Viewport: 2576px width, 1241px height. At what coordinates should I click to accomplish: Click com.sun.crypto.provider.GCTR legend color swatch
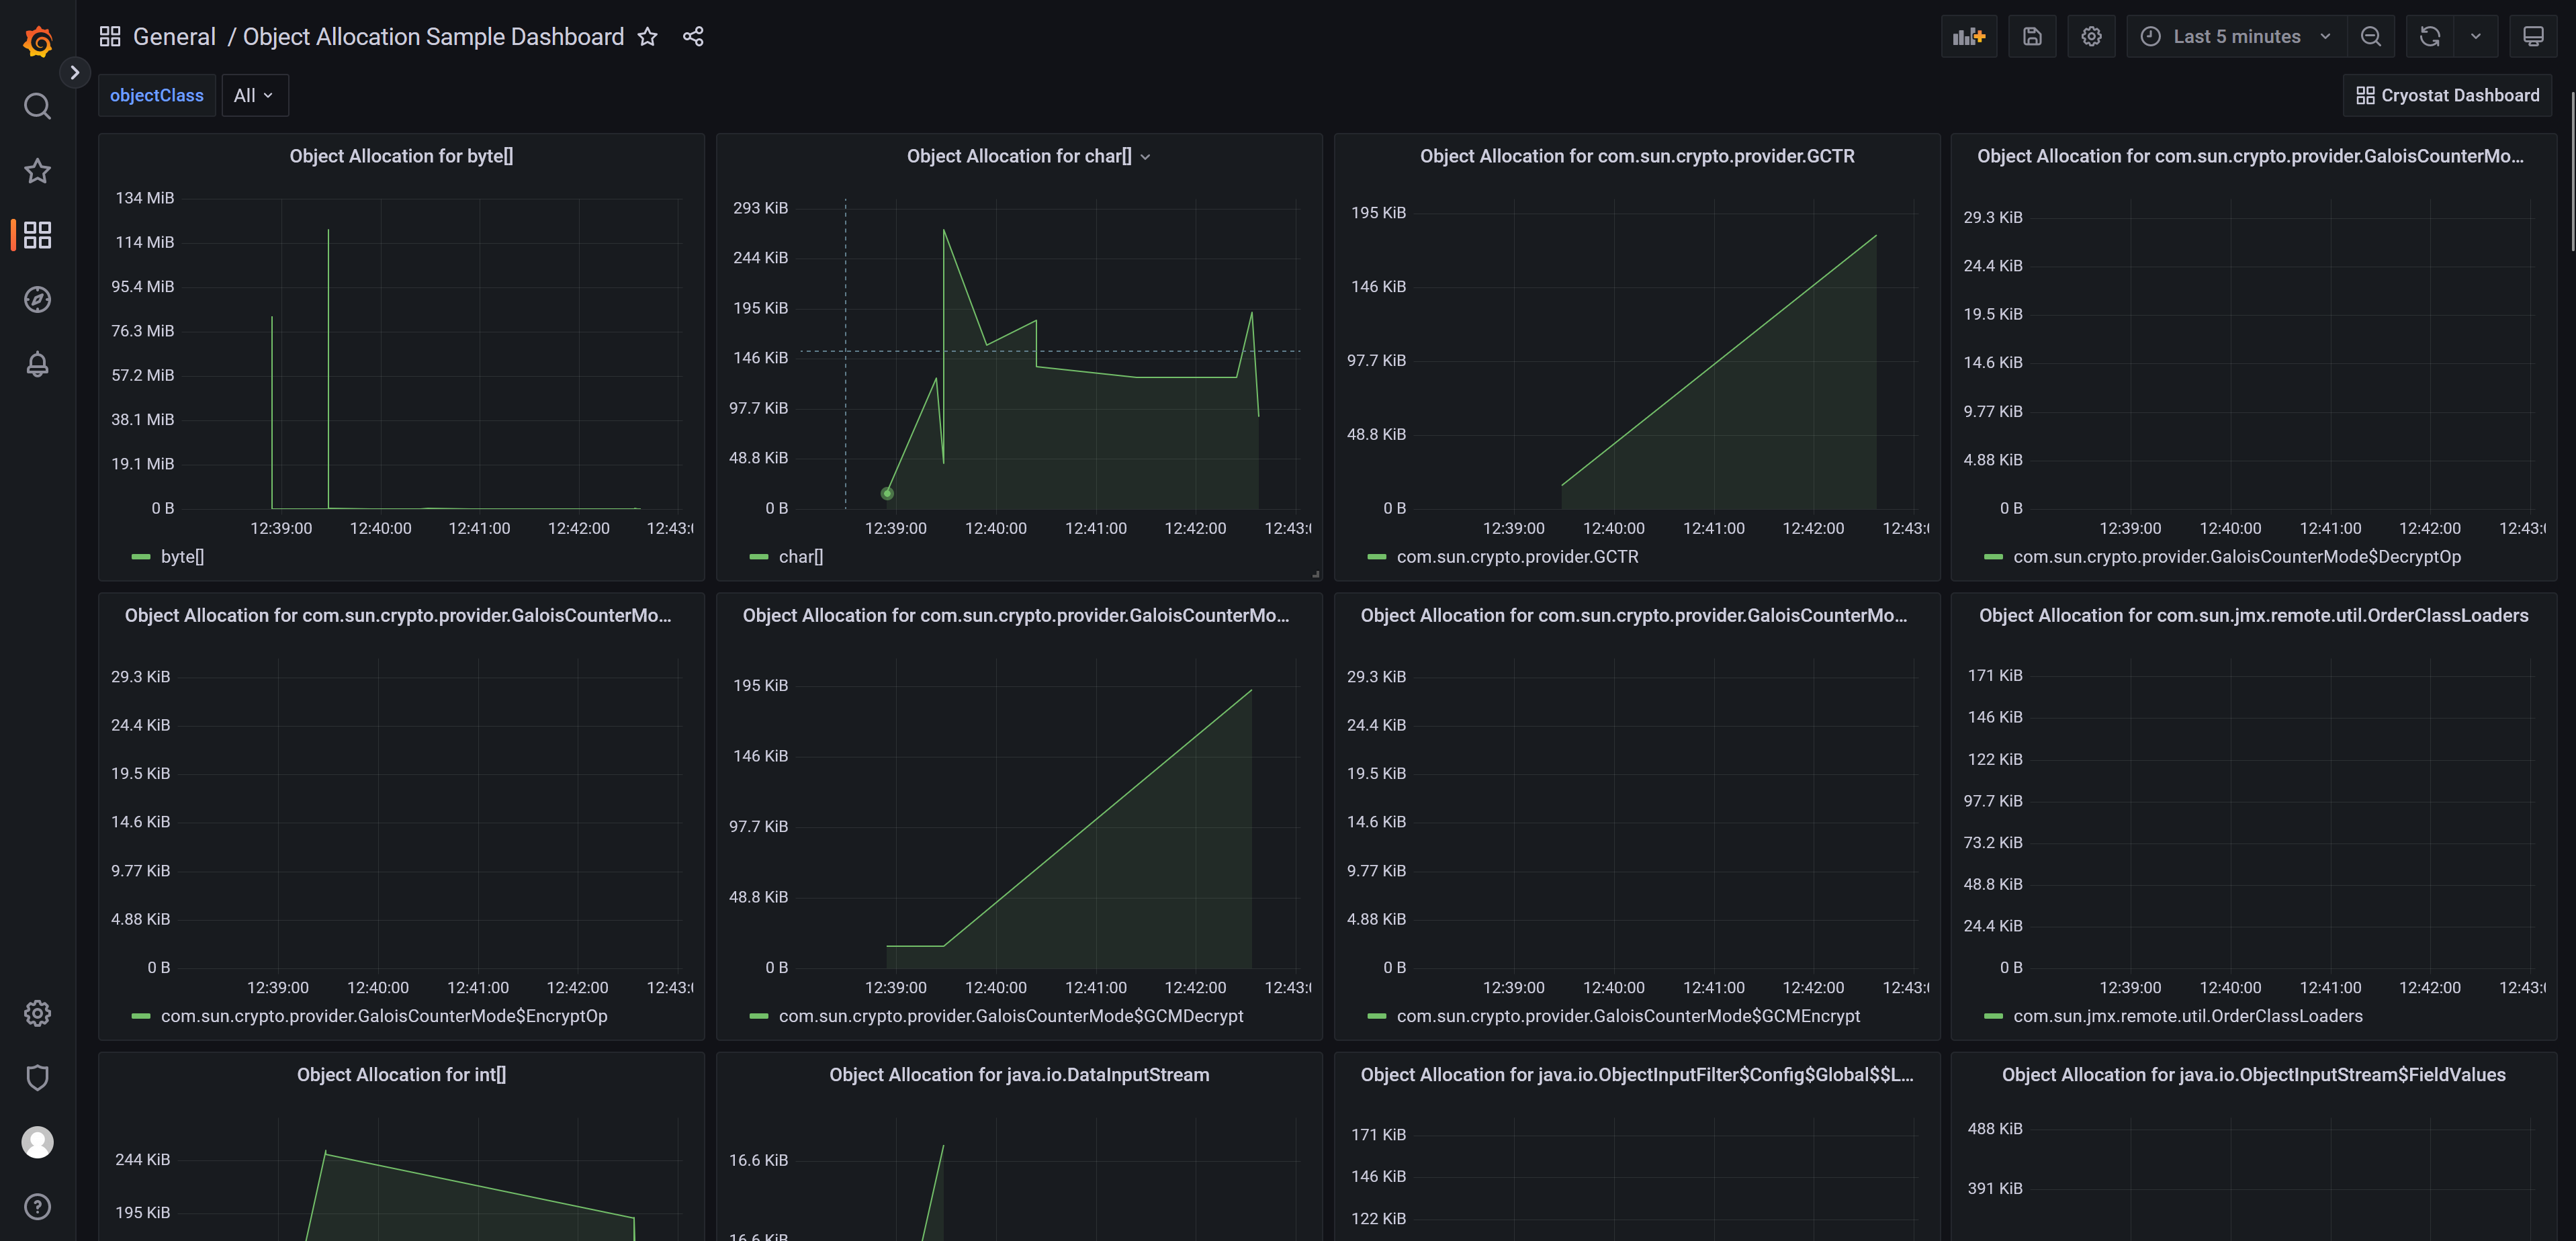point(1376,557)
